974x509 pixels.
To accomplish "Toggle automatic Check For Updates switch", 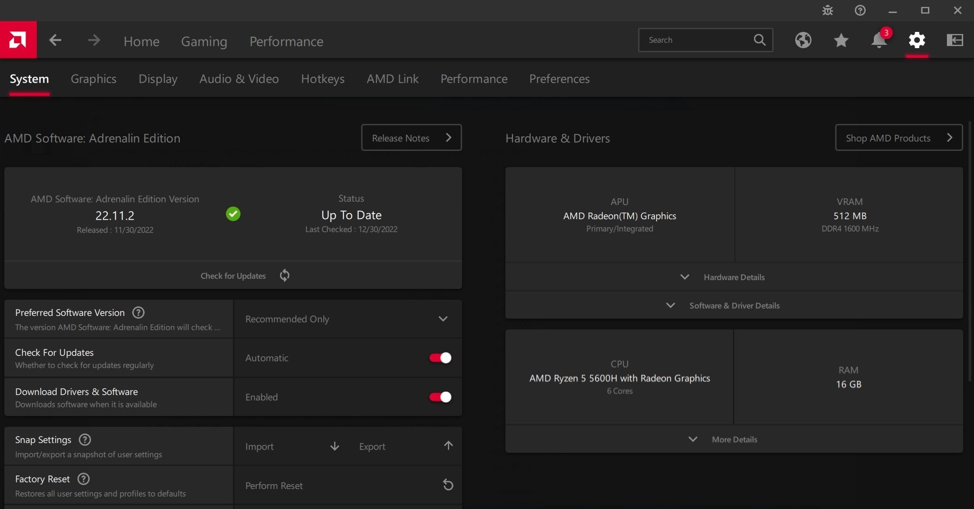I will 440,358.
